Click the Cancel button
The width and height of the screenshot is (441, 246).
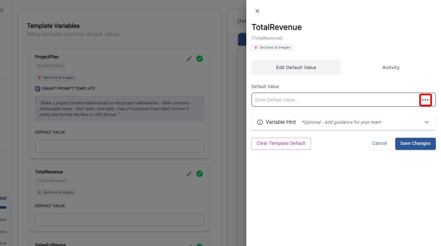[379, 144]
